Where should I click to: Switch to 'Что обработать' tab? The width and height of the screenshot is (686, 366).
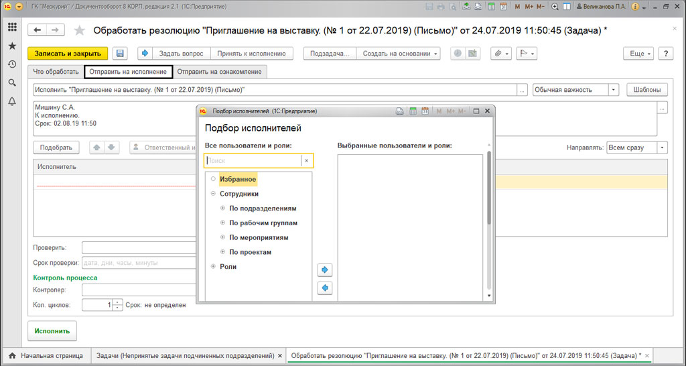coord(56,72)
